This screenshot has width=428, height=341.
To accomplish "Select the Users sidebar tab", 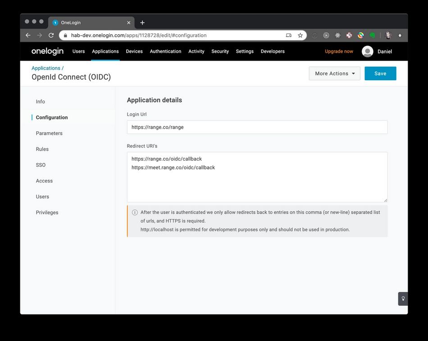I will coord(42,197).
